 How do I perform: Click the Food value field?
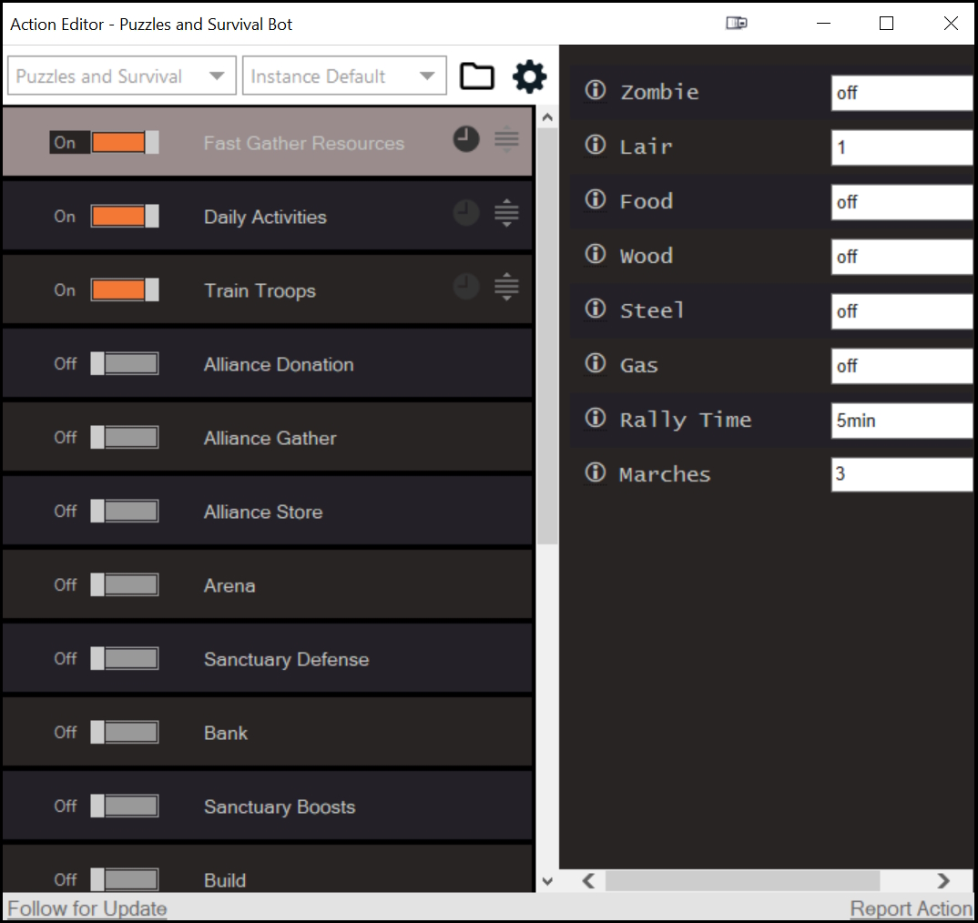[x=902, y=202]
